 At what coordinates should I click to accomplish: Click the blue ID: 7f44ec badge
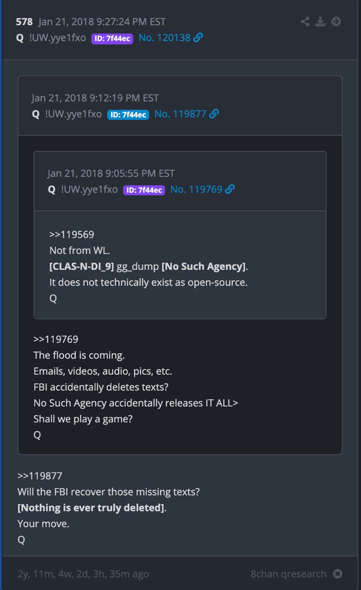(128, 114)
